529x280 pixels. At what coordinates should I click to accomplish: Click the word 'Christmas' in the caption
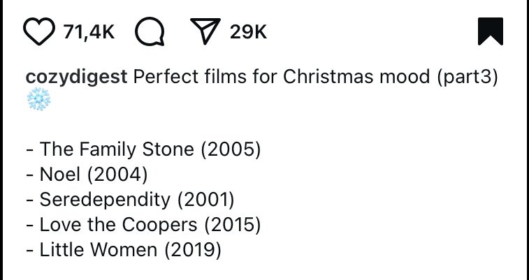[328, 77]
